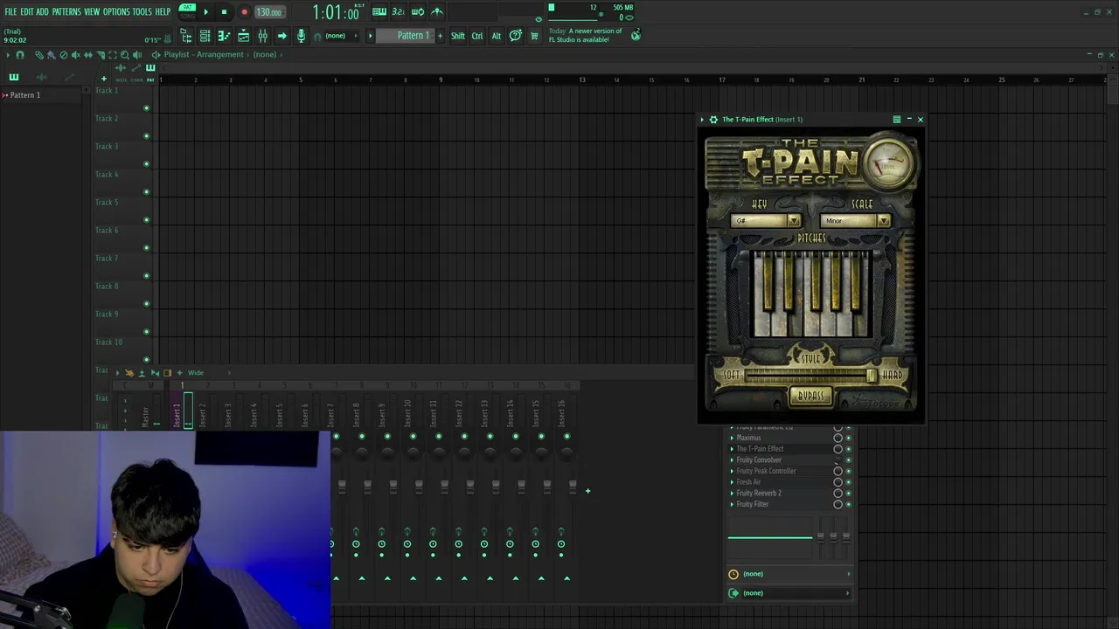Expand The T-Pain Effect slot arrow
Image resolution: width=1119 pixels, height=629 pixels.
[732, 449]
